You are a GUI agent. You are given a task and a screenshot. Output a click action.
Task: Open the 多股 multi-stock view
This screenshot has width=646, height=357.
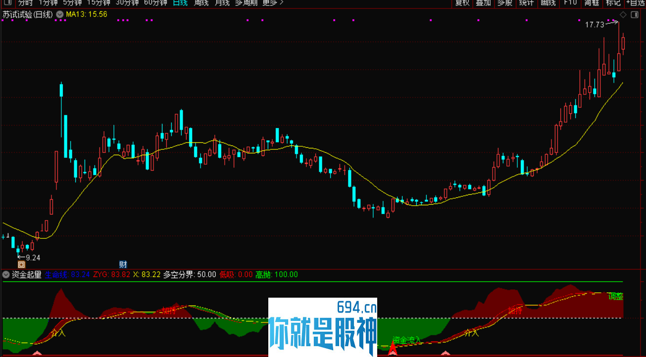point(505,2)
